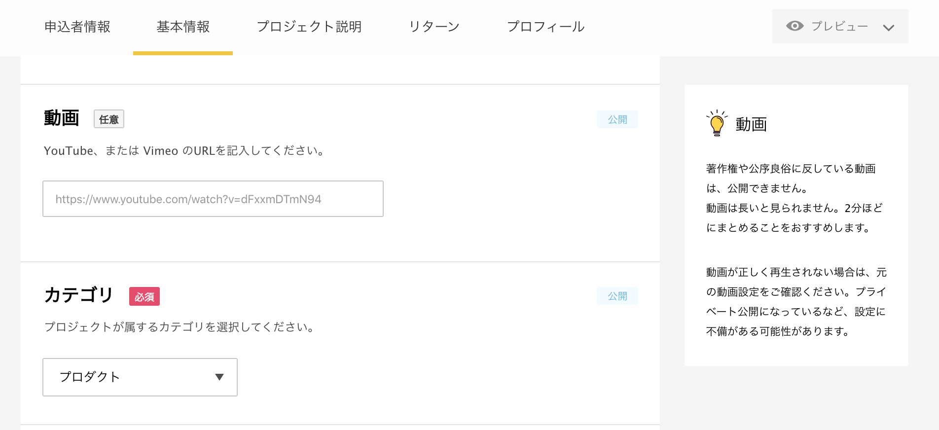Open the プロジェクト説明 tab

(x=309, y=27)
